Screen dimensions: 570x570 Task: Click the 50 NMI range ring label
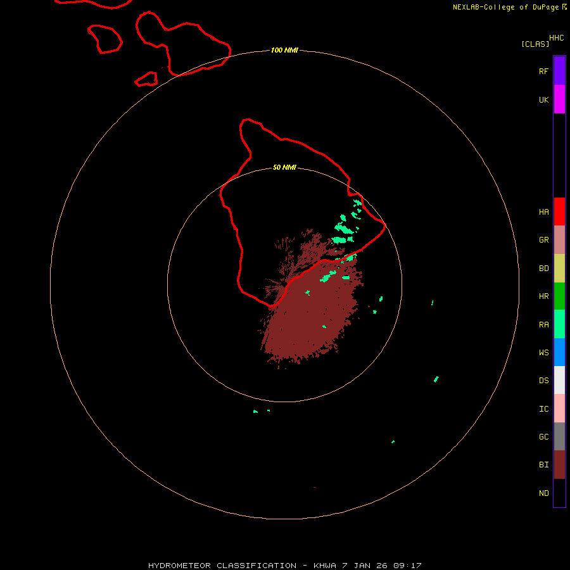[x=284, y=167]
